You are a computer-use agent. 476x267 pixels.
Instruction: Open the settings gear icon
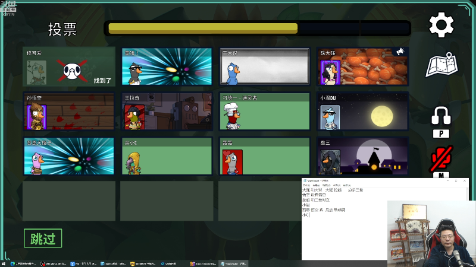[441, 25]
